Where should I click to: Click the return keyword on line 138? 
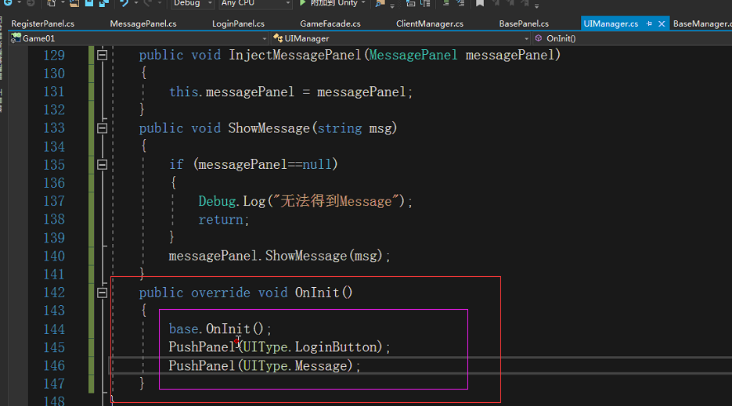tap(221, 219)
